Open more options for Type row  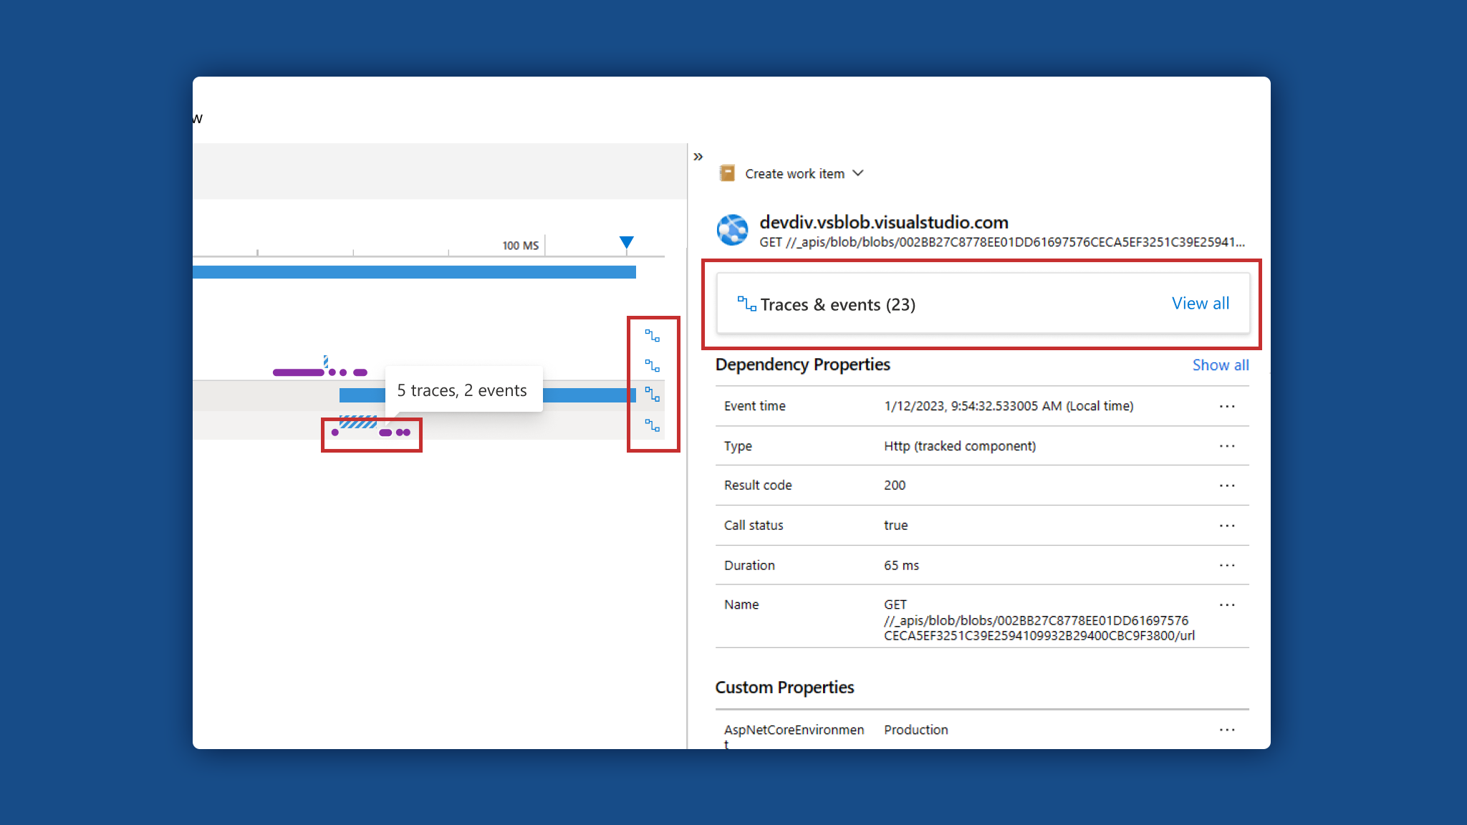pos(1227,446)
